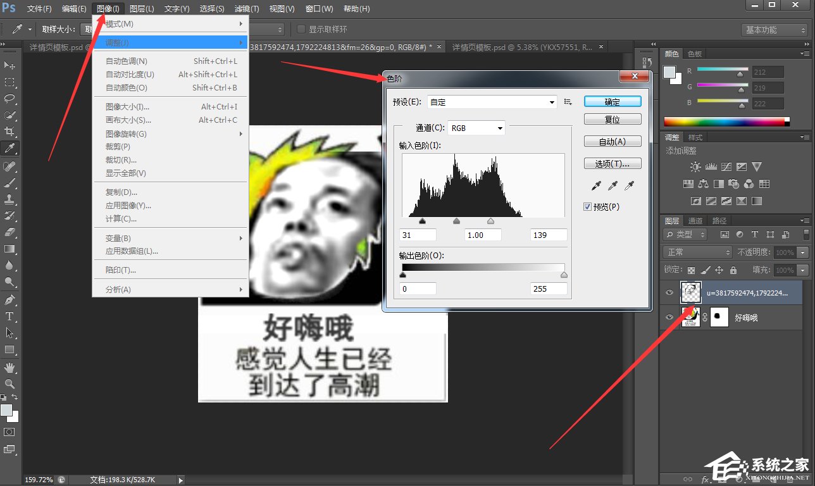Select the Crop tool
815x486 pixels.
click(x=10, y=132)
